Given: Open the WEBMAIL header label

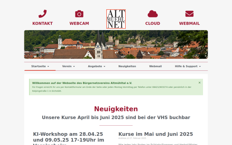Looking at the screenshot, I should tap(189, 23).
